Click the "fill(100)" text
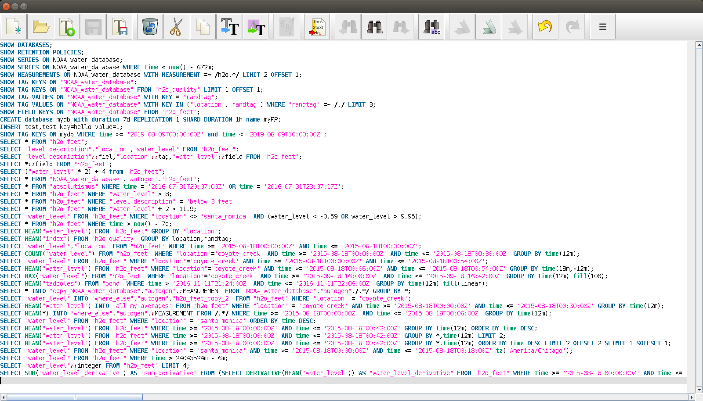This screenshot has width=703, height=401. pos(589,276)
